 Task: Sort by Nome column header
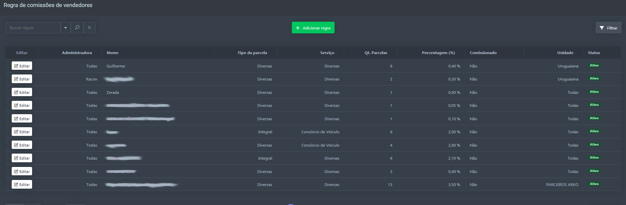[113, 53]
